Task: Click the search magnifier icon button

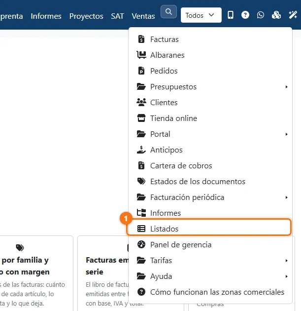Action: pos(168,12)
